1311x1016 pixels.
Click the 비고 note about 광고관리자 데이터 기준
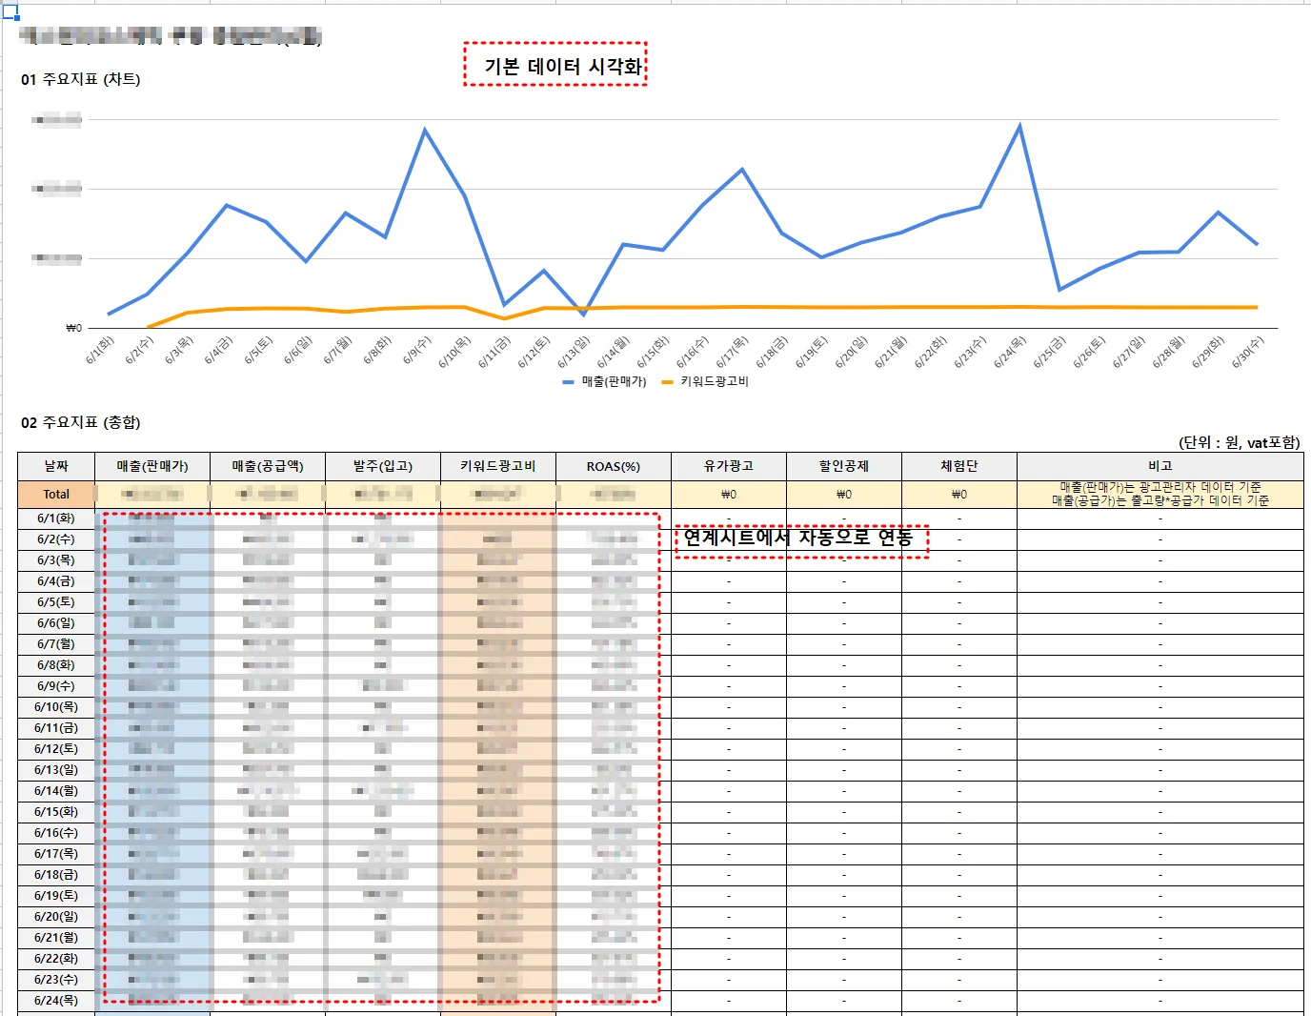coord(1160,494)
